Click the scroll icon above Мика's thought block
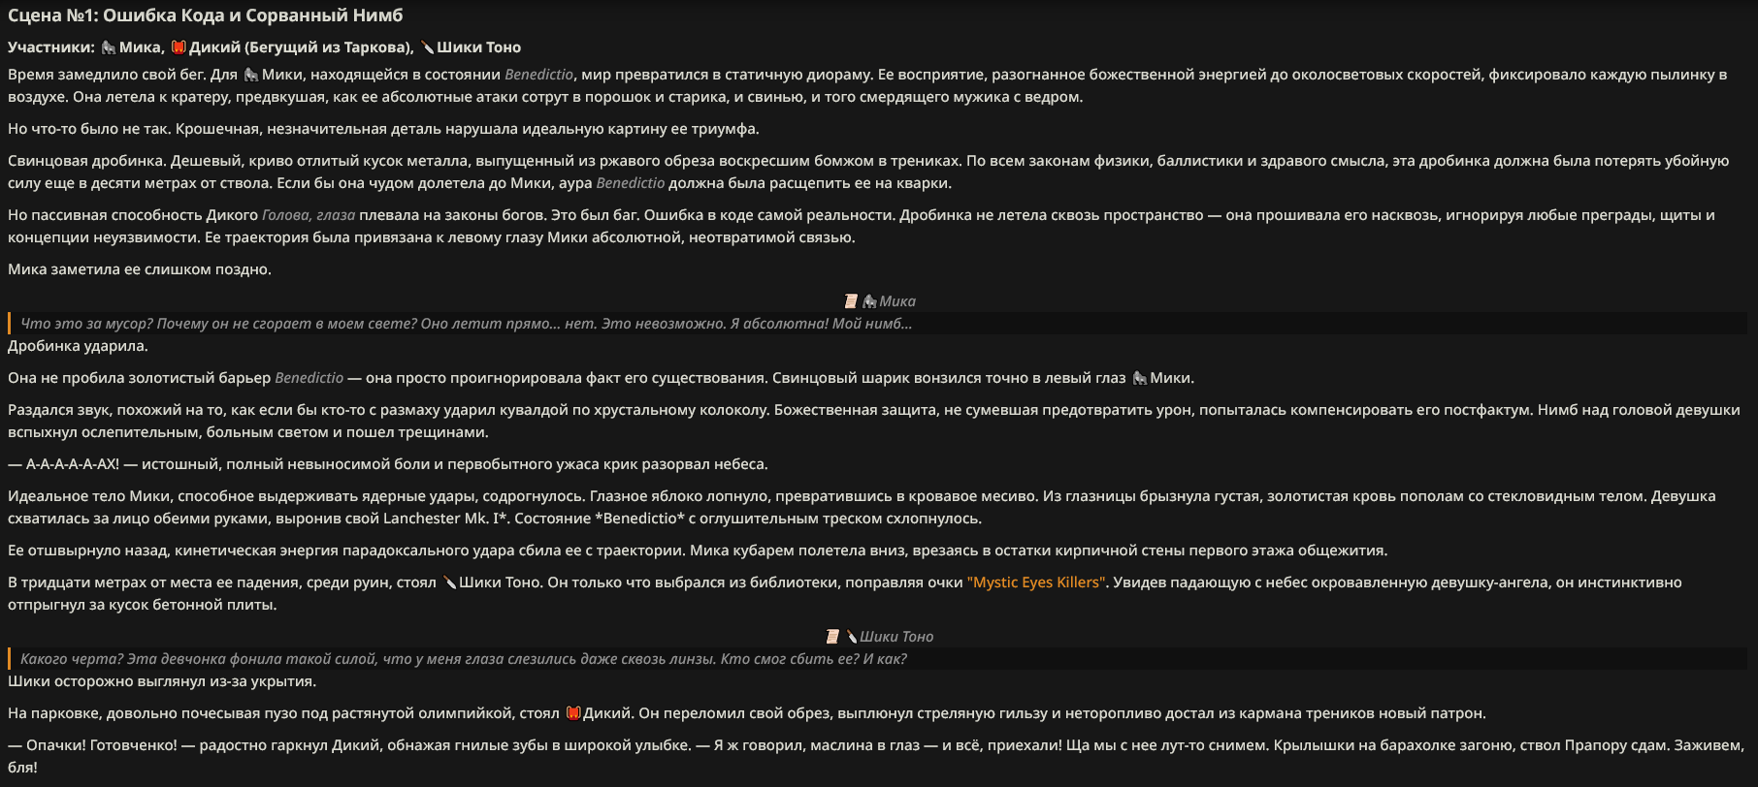This screenshot has height=787, width=1758. coord(851,301)
